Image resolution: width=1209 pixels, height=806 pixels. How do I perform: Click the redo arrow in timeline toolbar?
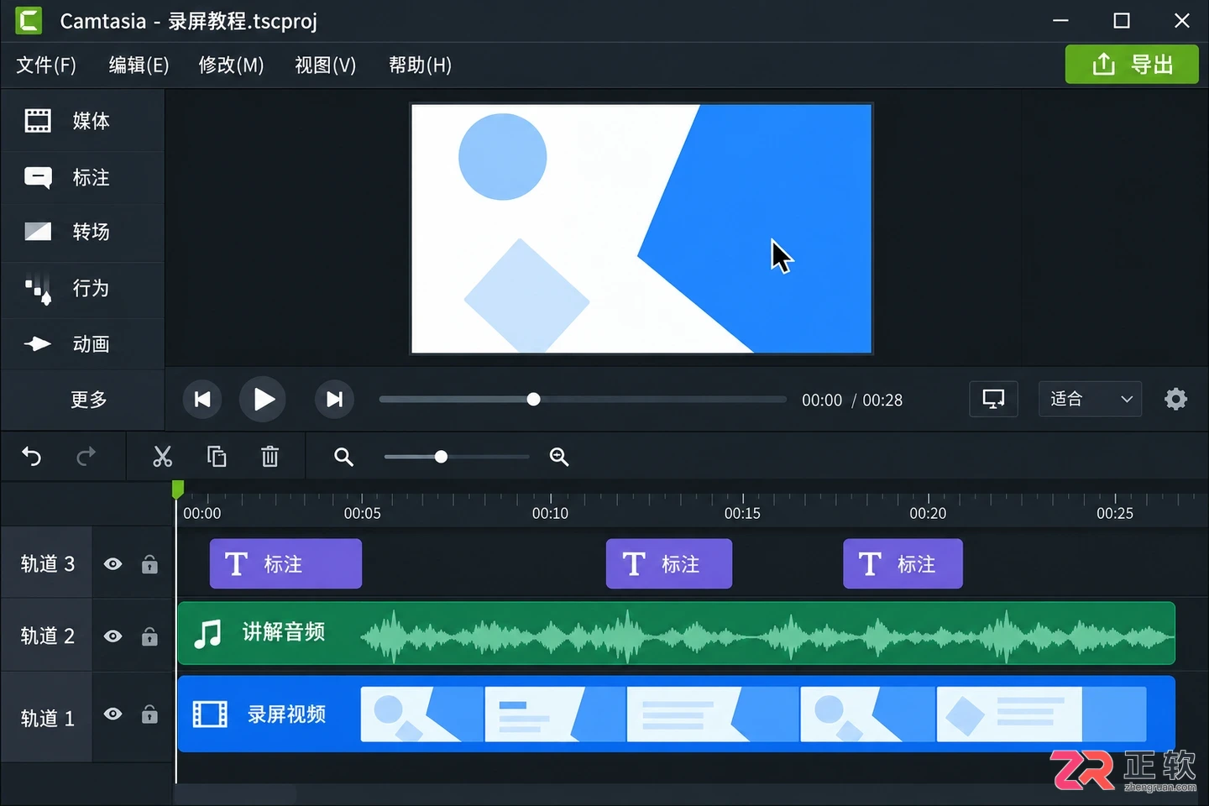pos(86,457)
